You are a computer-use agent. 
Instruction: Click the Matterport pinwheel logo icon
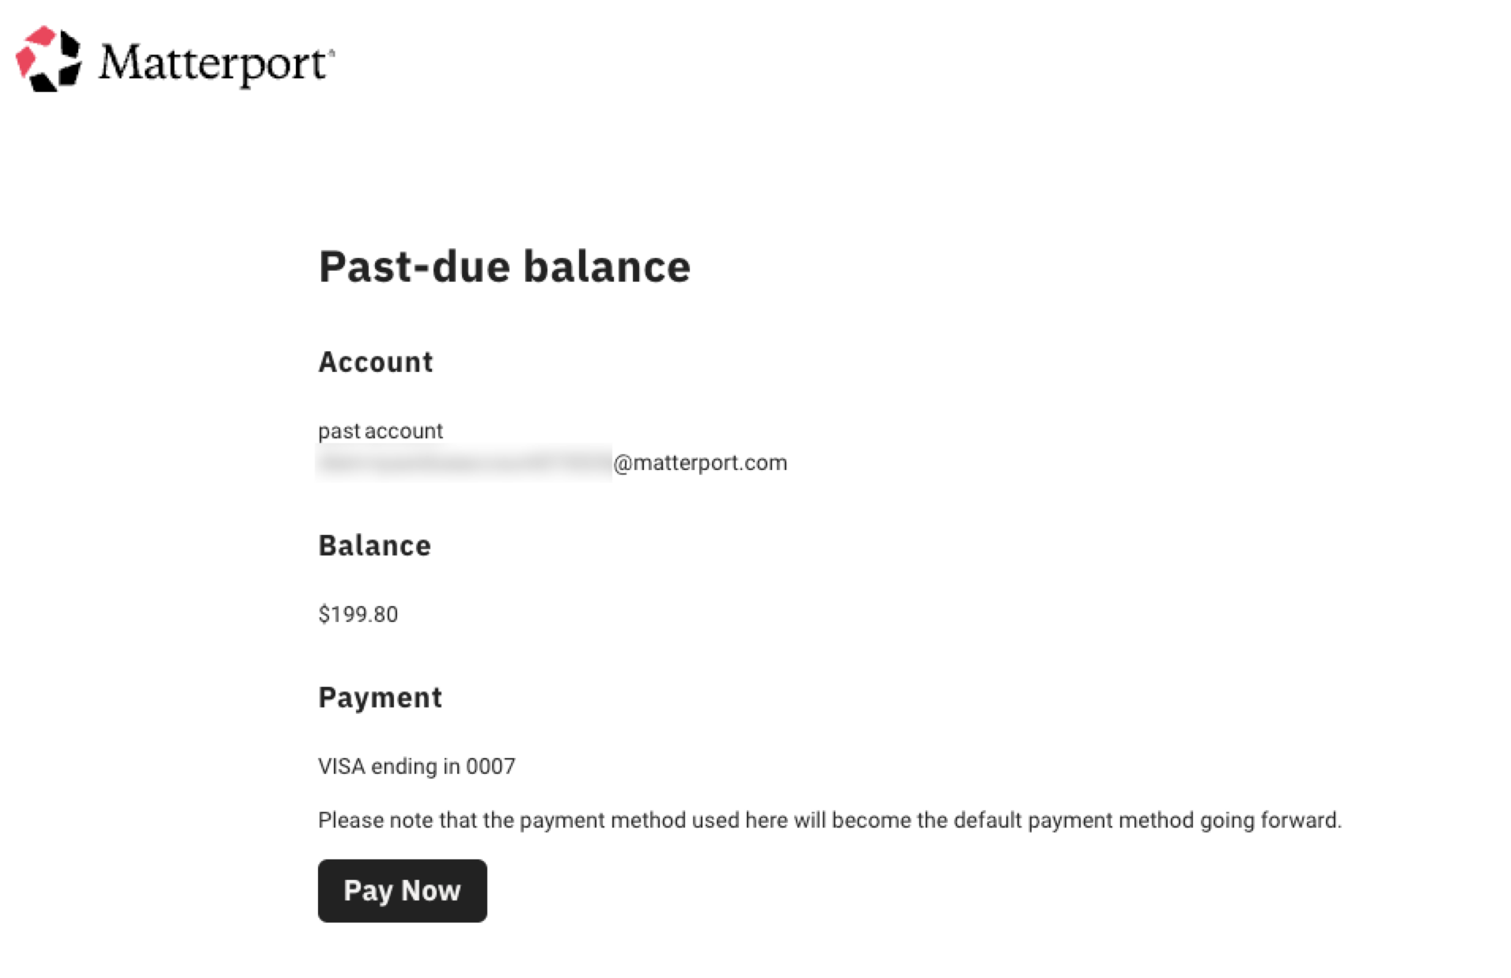(x=49, y=59)
